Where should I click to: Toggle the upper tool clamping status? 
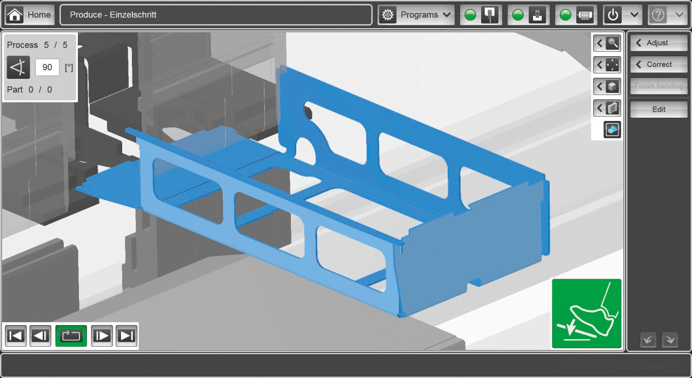click(x=481, y=15)
